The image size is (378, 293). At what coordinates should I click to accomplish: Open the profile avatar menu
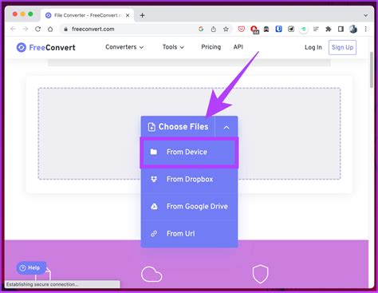pyautogui.click(x=353, y=29)
